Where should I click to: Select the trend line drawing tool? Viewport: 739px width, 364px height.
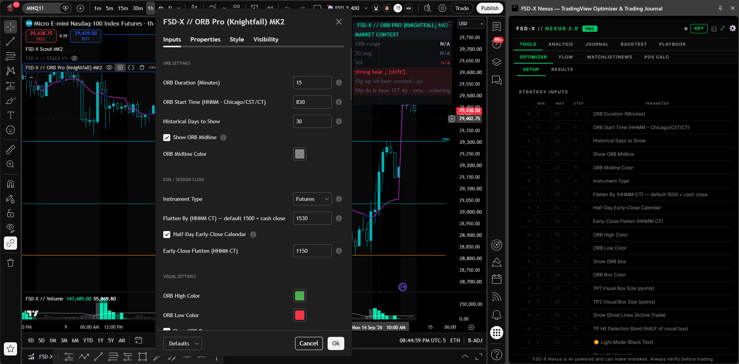(x=10, y=41)
